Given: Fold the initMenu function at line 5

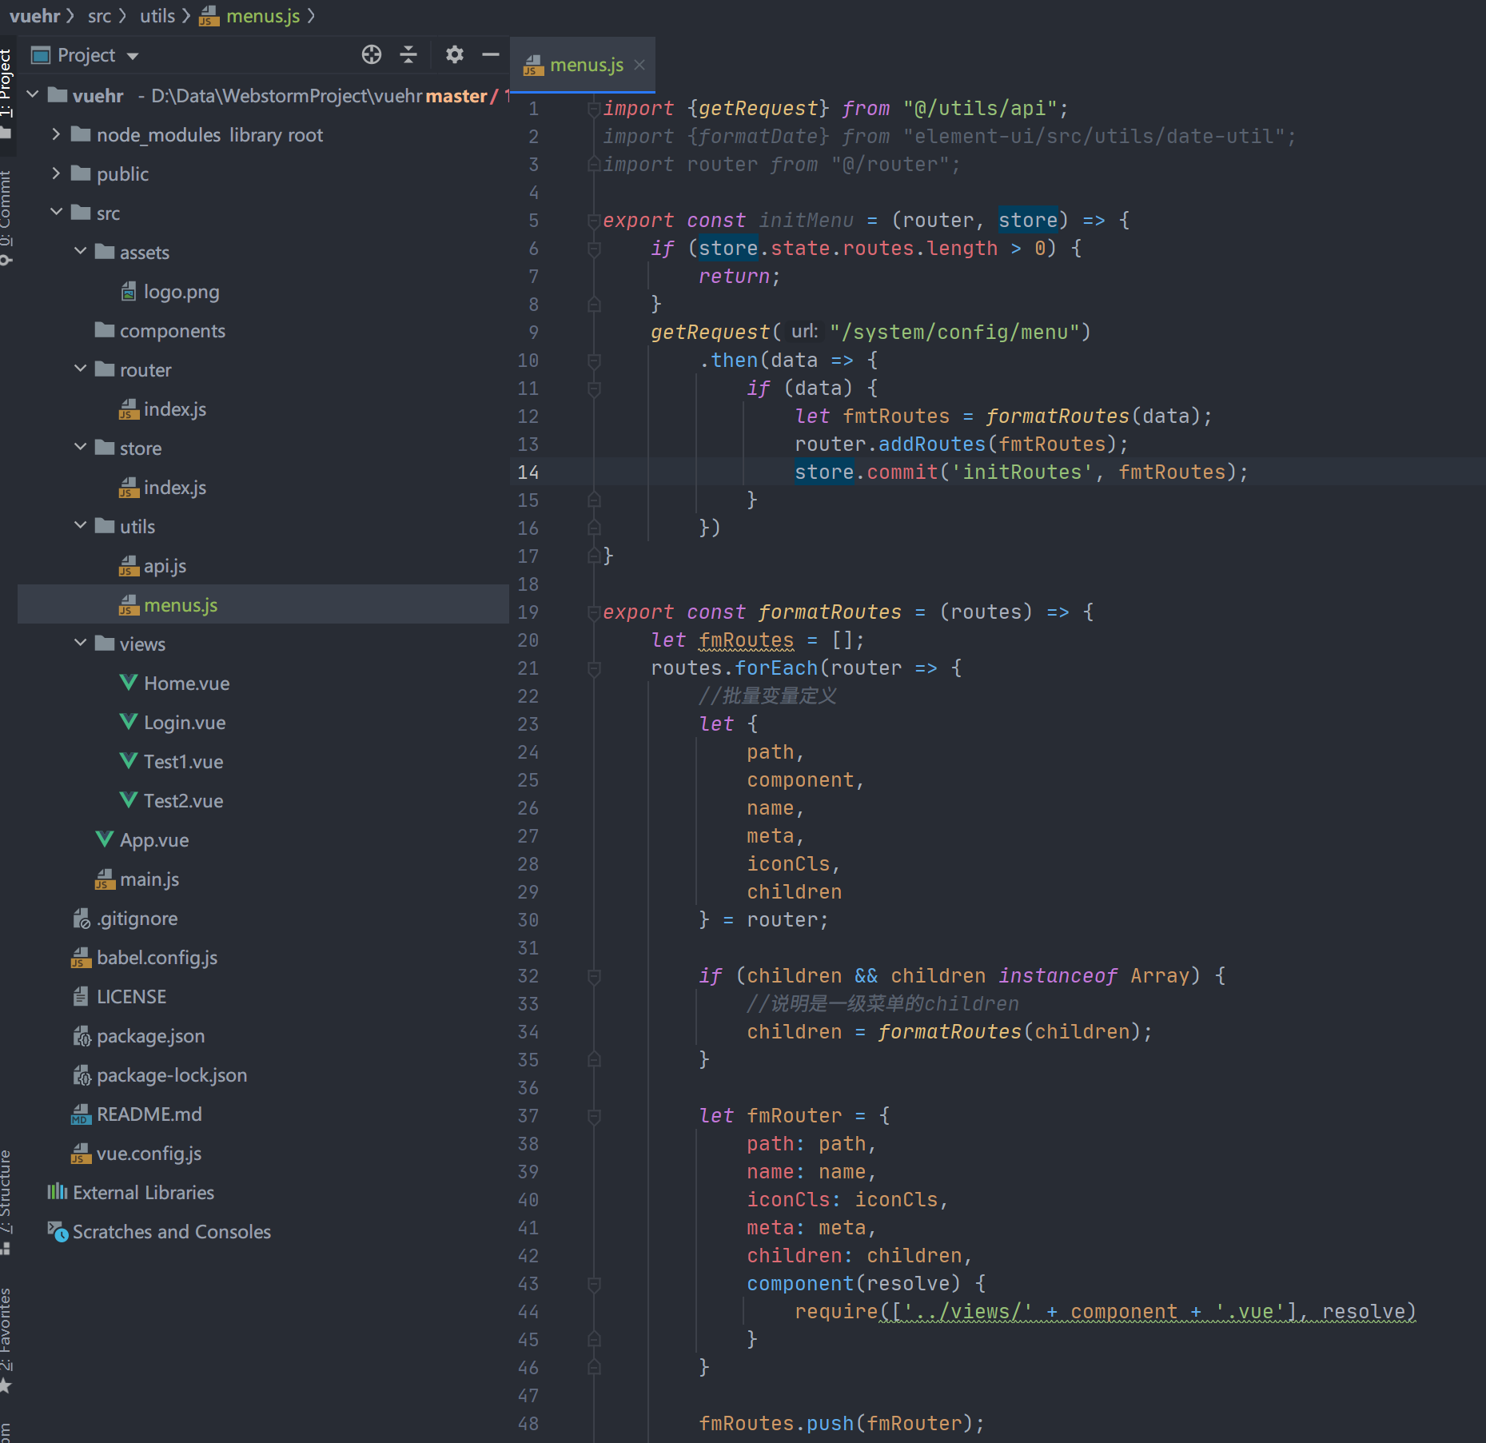Looking at the screenshot, I should point(594,221).
